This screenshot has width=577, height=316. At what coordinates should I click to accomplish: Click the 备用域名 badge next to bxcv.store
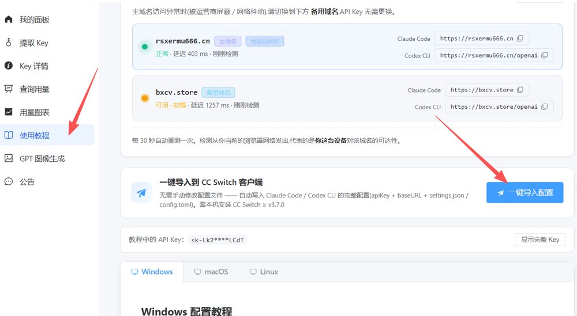click(218, 93)
